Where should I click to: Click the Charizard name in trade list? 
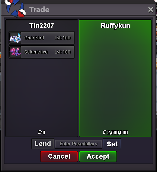34,38
